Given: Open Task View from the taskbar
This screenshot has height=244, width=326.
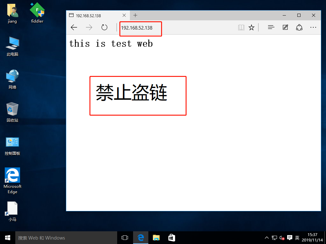Looking at the screenshot, I should pos(125,238).
